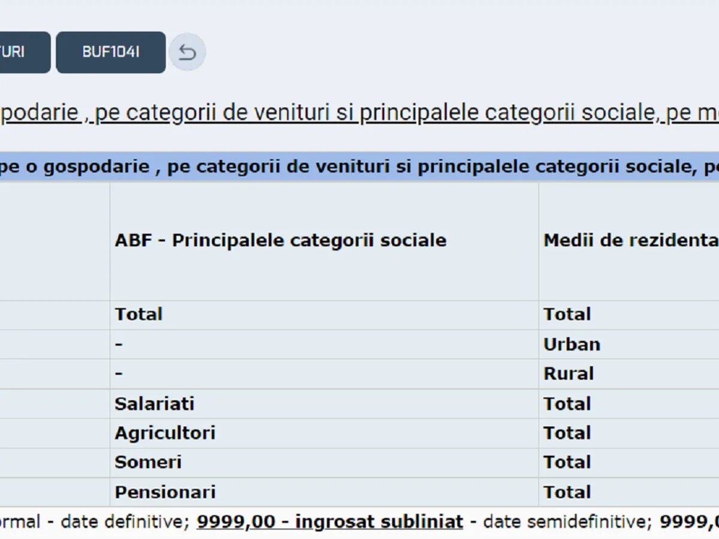Select the Agricultori row label
Screen dimensions: 719x539
pos(165,433)
